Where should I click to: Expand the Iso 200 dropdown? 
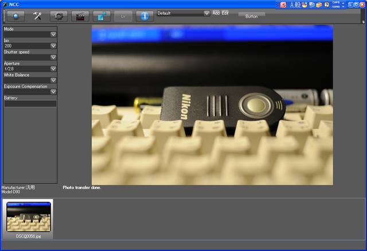click(53, 46)
